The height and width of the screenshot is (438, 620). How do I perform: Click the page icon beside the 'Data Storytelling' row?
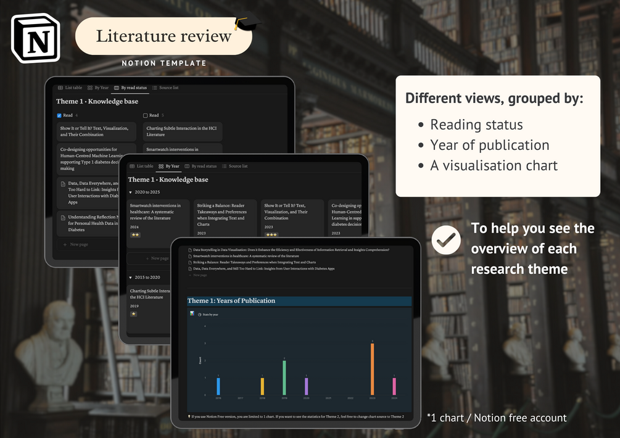tap(190, 250)
